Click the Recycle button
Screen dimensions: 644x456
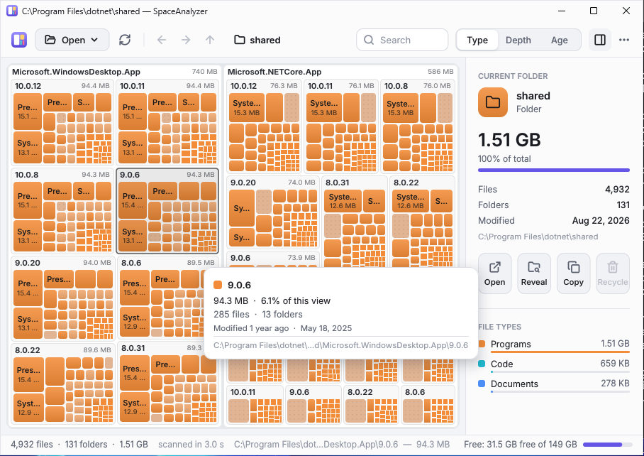pos(613,273)
